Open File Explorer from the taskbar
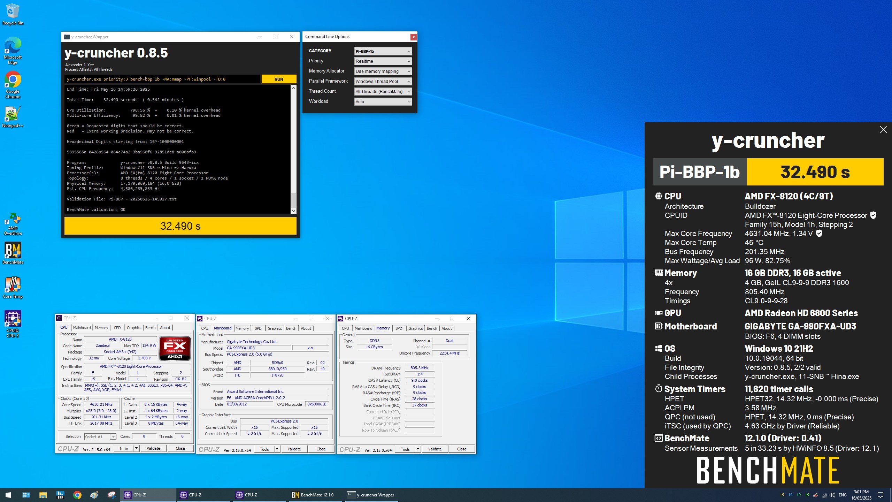Viewport: 892px width, 502px height. 43,495
